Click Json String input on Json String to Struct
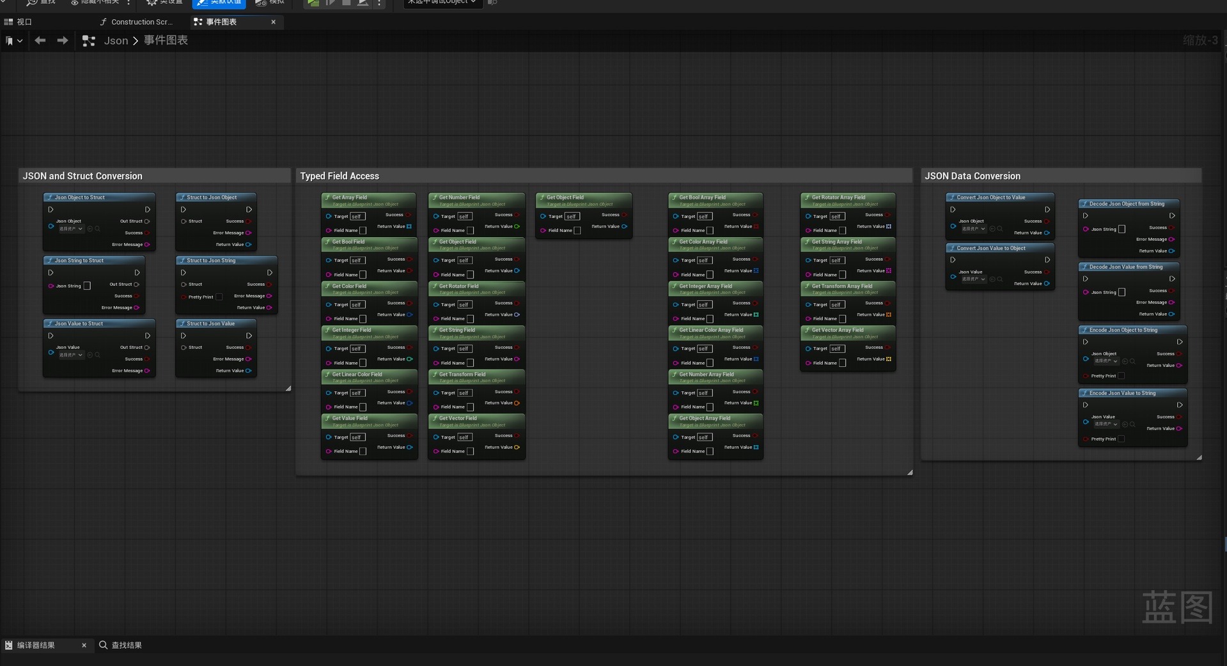 point(88,286)
